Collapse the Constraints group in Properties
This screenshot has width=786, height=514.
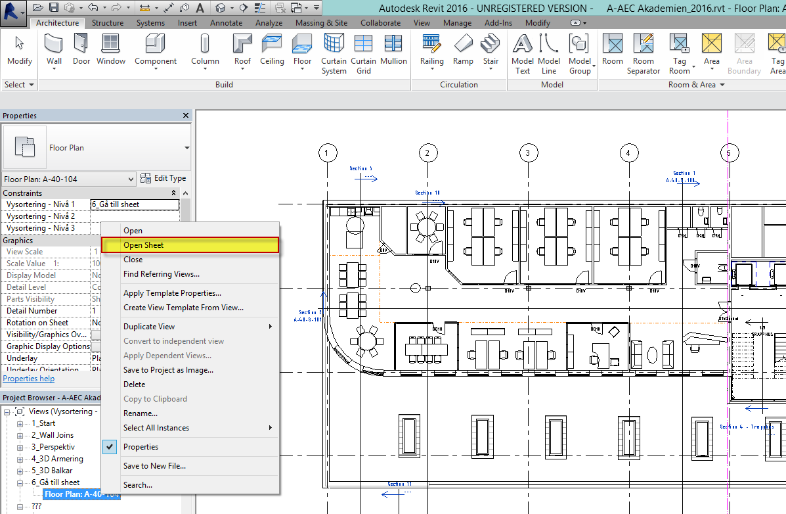pos(174,193)
